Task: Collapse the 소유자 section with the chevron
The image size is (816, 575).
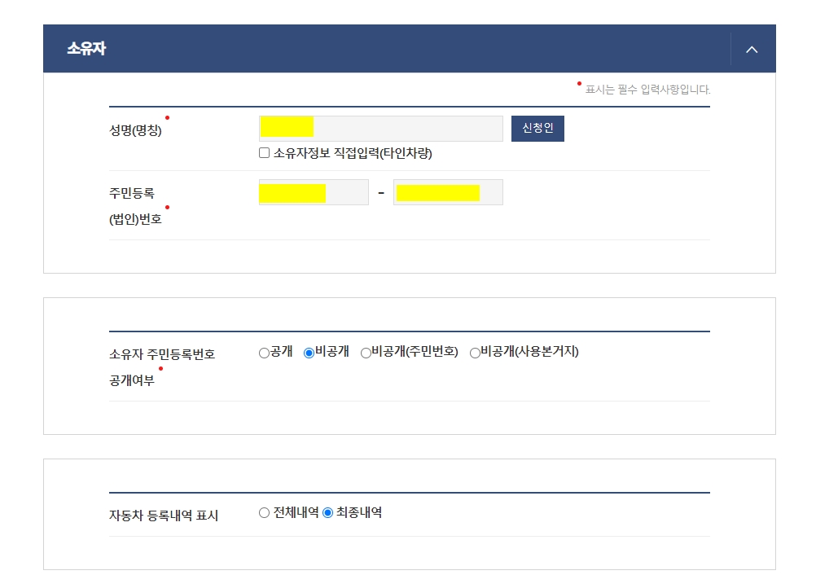Action: (x=752, y=50)
